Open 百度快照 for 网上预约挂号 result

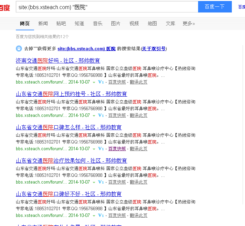[x=117, y=116]
